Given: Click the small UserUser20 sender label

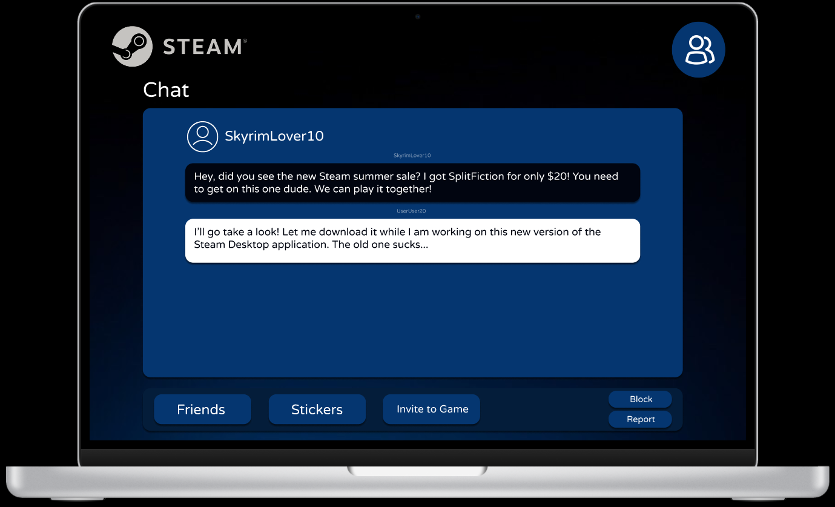Looking at the screenshot, I should click(x=412, y=211).
